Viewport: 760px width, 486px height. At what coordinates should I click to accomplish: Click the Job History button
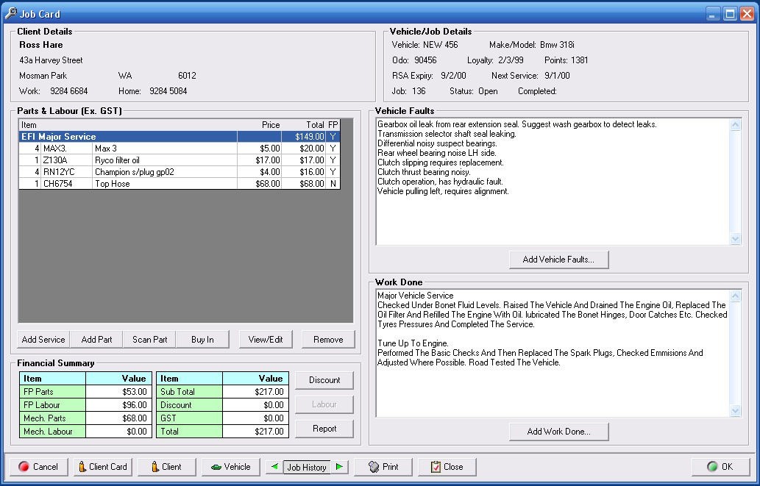pos(306,467)
